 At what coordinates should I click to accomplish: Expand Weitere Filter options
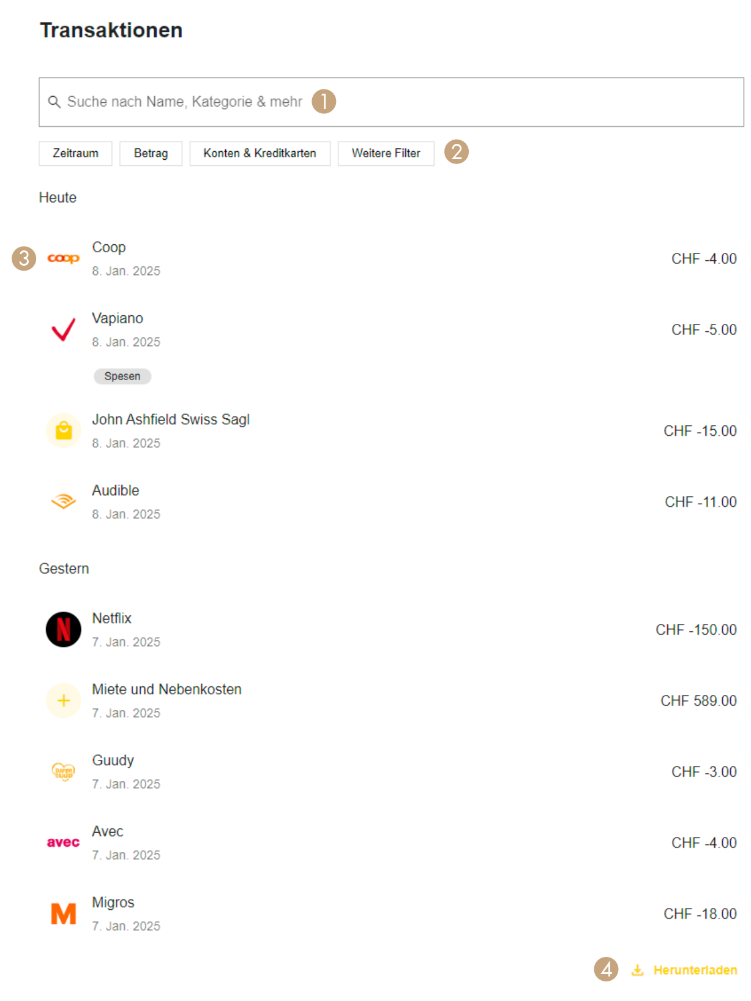click(386, 153)
